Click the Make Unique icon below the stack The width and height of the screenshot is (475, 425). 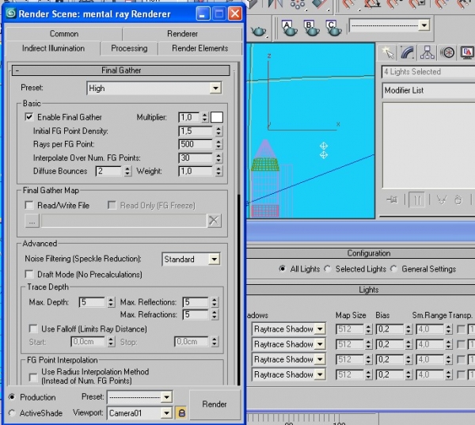coord(442,200)
